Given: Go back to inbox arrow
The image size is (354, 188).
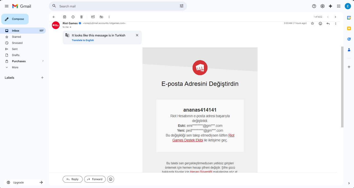Looking at the screenshot, I should (x=54, y=17).
